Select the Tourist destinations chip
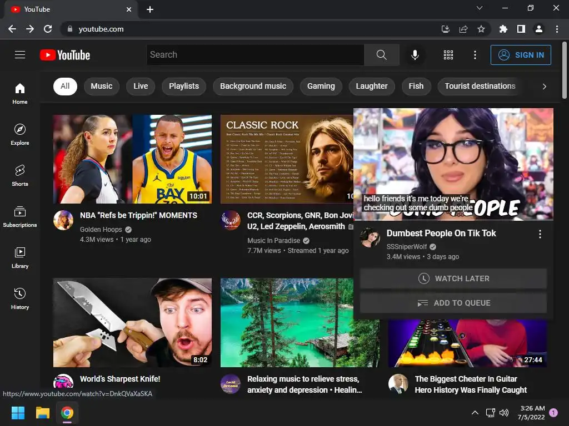 coord(480,86)
